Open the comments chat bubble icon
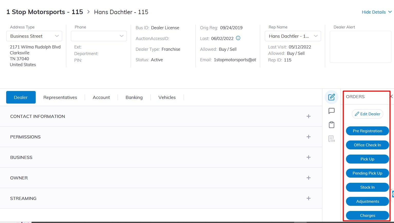394x223 pixels. coord(331,111)
